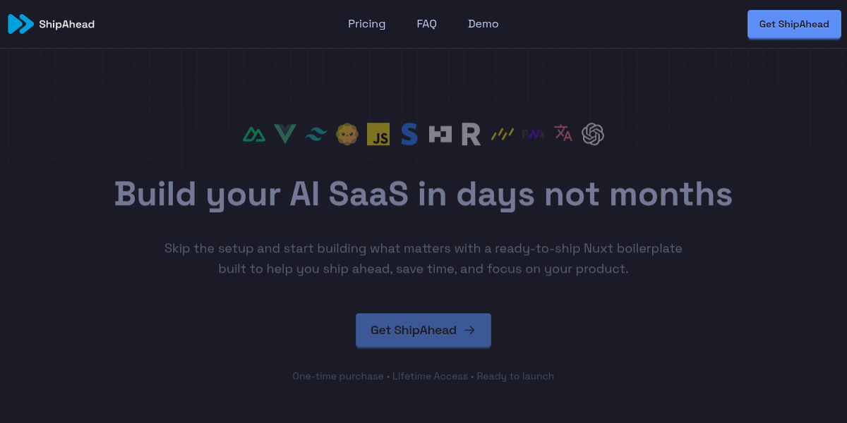Select the Nuxt logo icon
The width and height of the screenshot is (847, 423).
254,134
